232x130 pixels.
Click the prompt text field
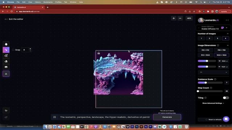pos(105,117)
